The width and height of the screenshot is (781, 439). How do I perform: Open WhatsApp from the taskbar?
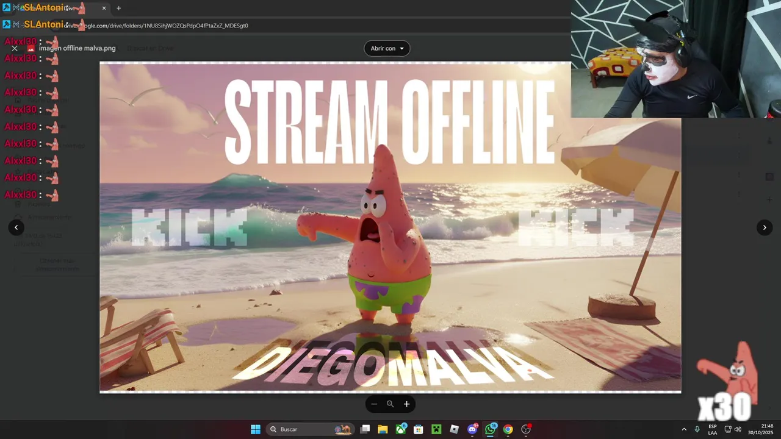[x=490, y=429]
